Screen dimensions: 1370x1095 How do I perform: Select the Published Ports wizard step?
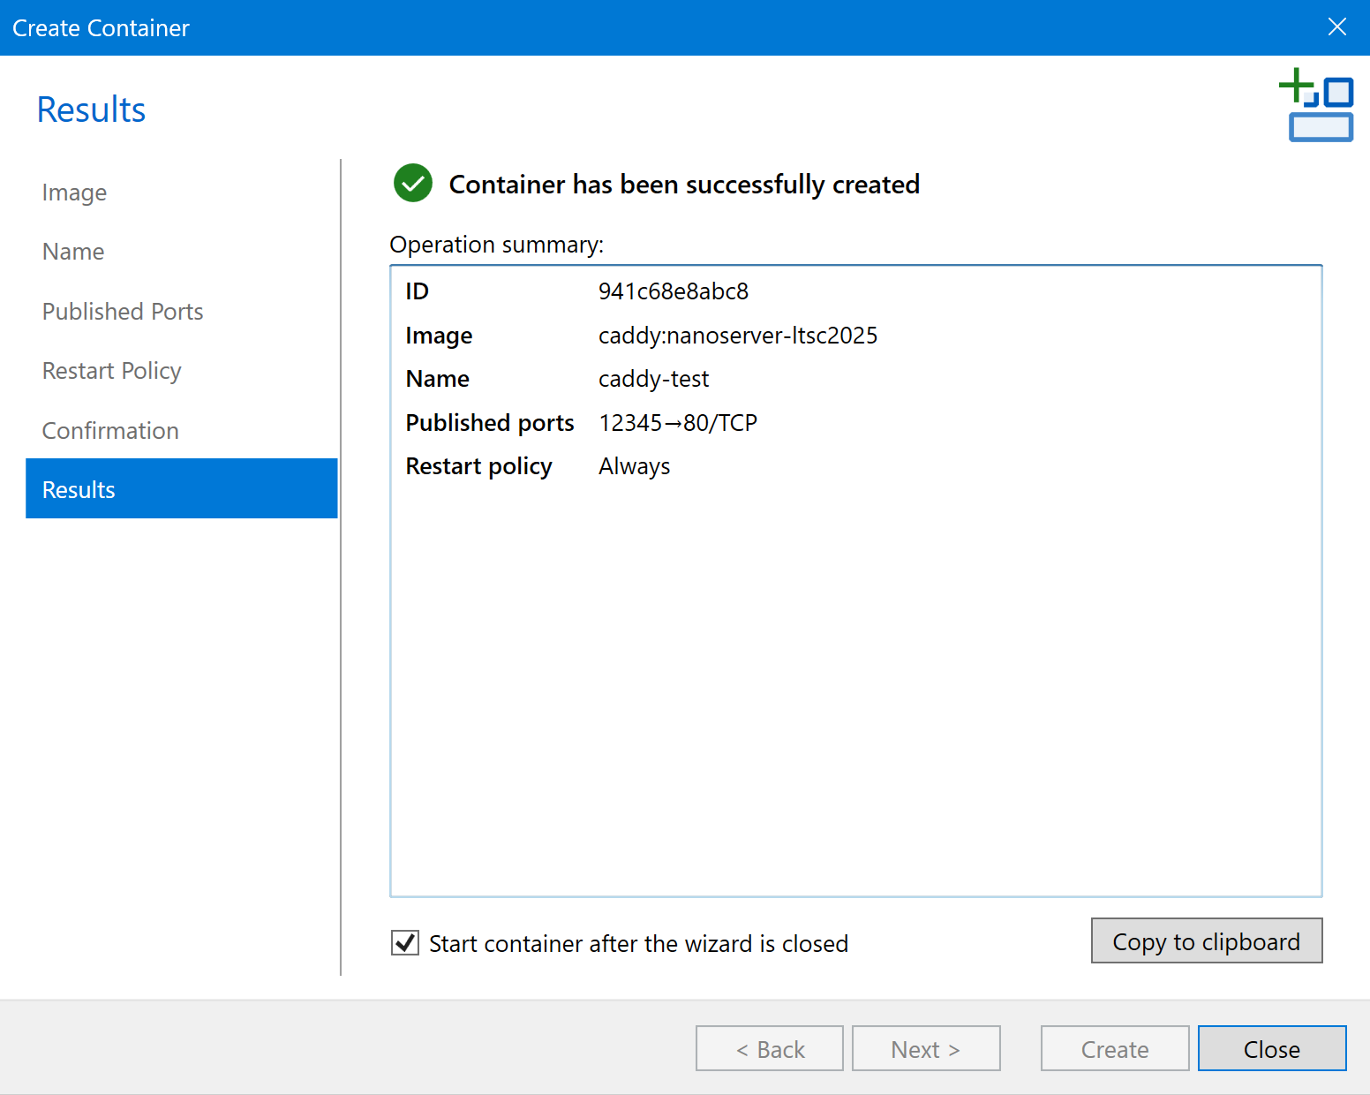(123, 312)
